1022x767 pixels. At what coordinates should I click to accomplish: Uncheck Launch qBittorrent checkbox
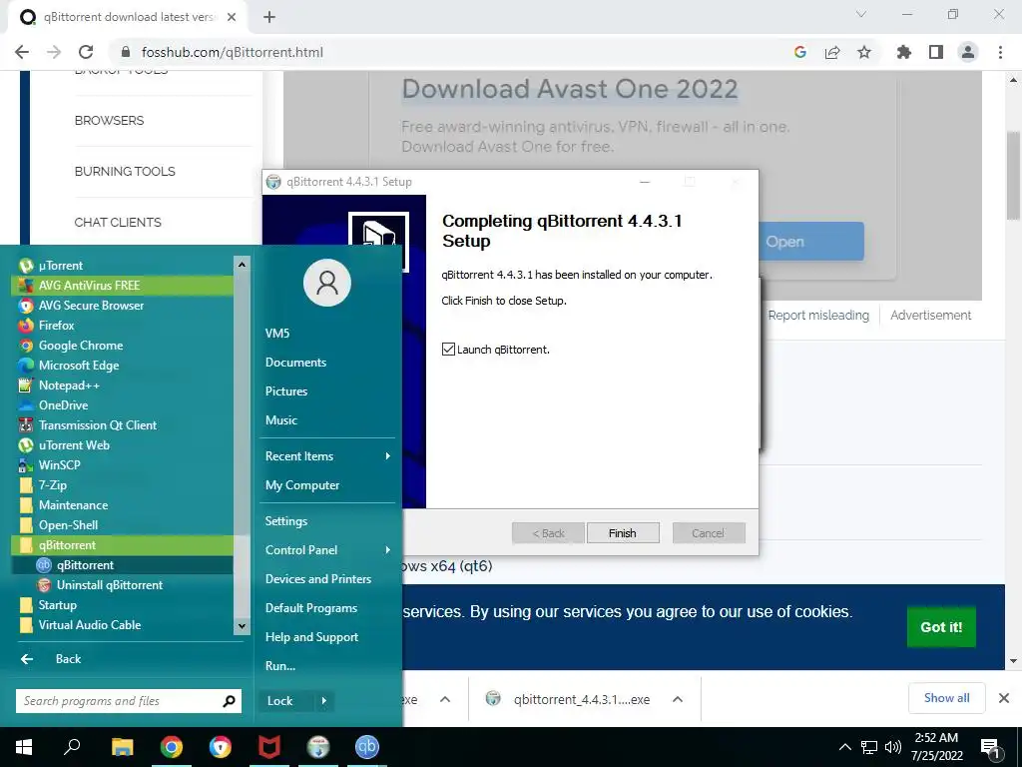[x=448, y=349]
